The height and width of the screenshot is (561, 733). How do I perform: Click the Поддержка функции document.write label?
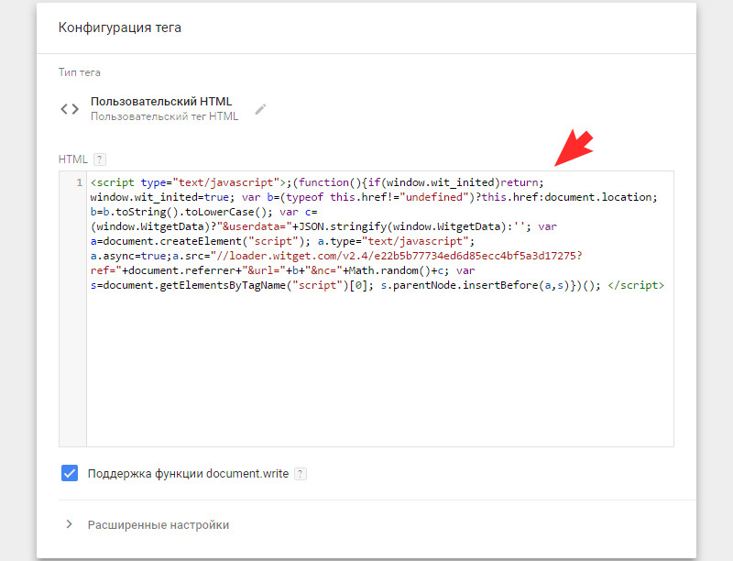click(x=189, y=474)
